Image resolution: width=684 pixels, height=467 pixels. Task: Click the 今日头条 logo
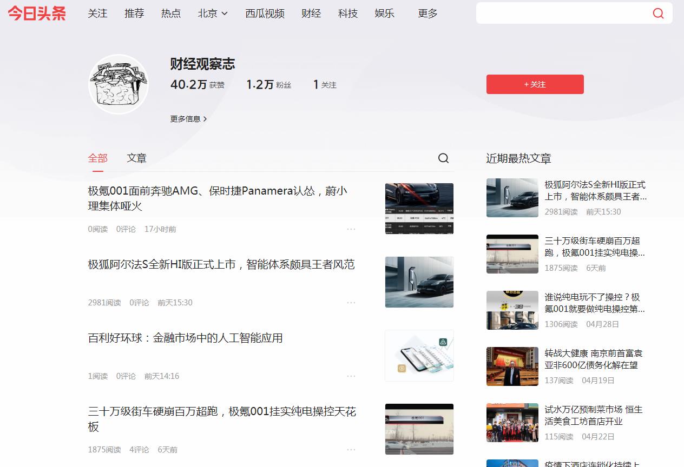(x=37, y=14)
